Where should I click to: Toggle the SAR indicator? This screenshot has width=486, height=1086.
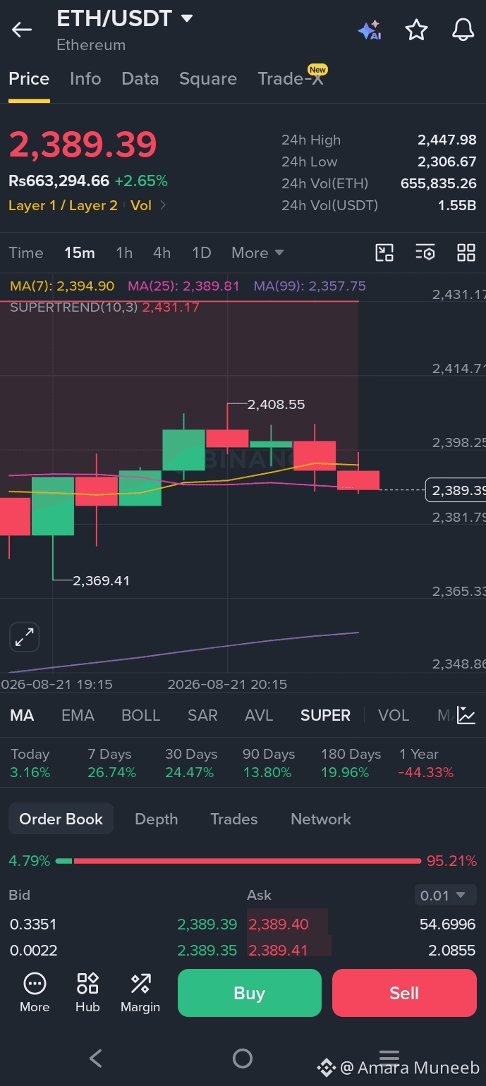(202, 715)
